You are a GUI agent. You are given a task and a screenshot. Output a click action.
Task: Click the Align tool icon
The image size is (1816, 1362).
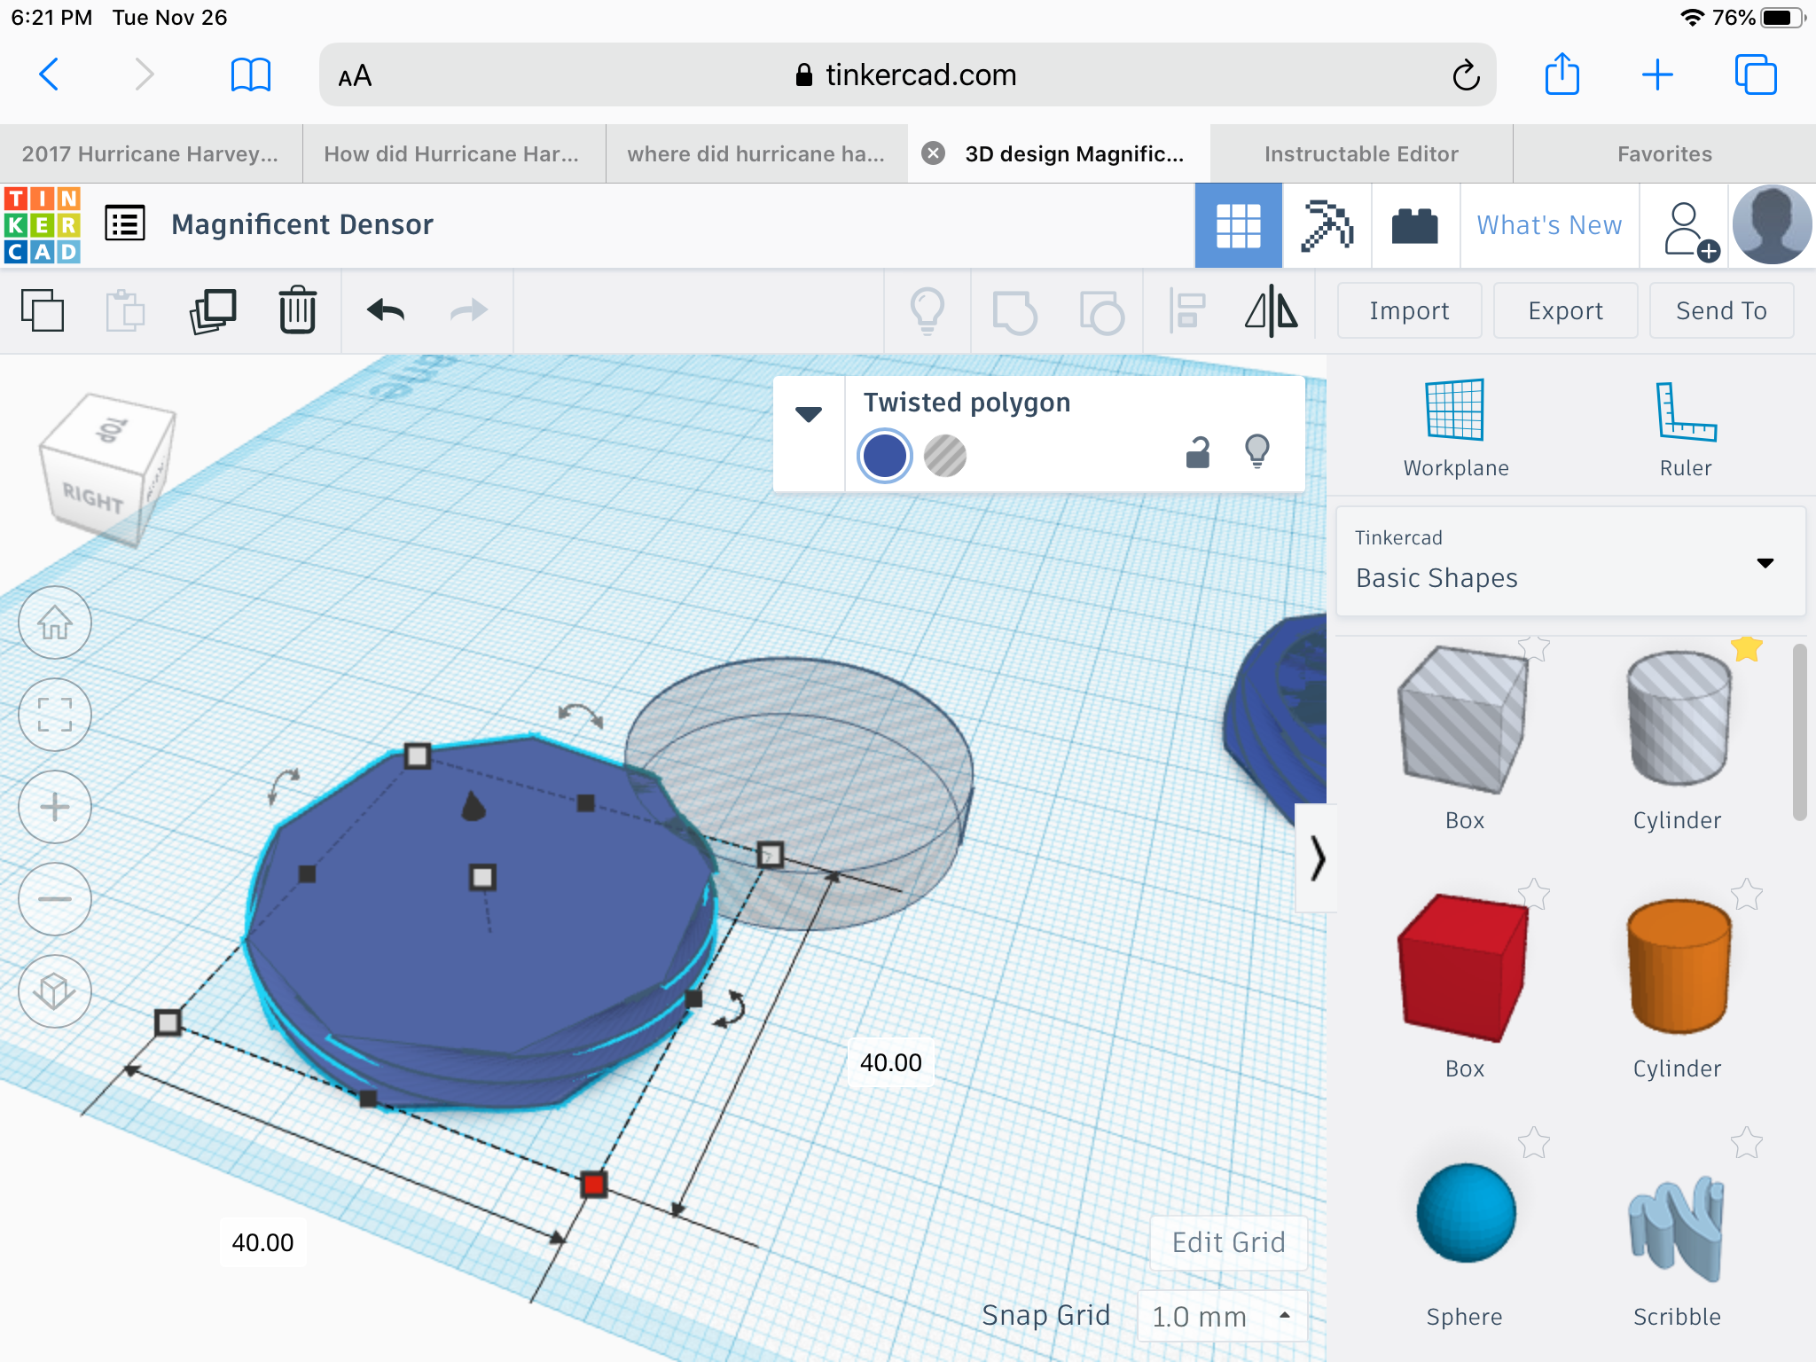click(1187, 311)
